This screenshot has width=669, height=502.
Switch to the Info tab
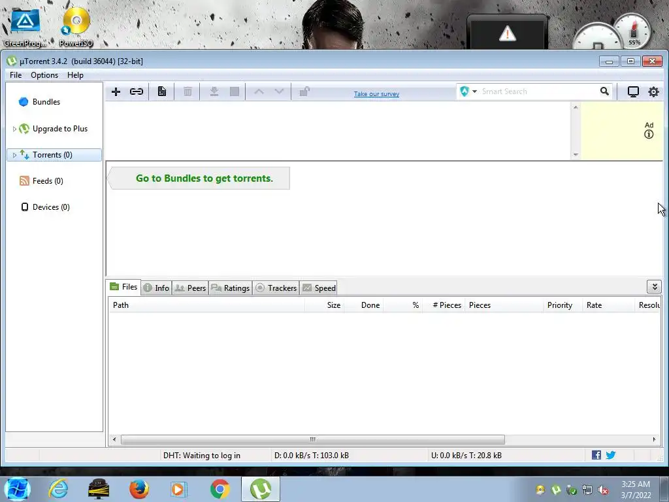coord(156,288)
